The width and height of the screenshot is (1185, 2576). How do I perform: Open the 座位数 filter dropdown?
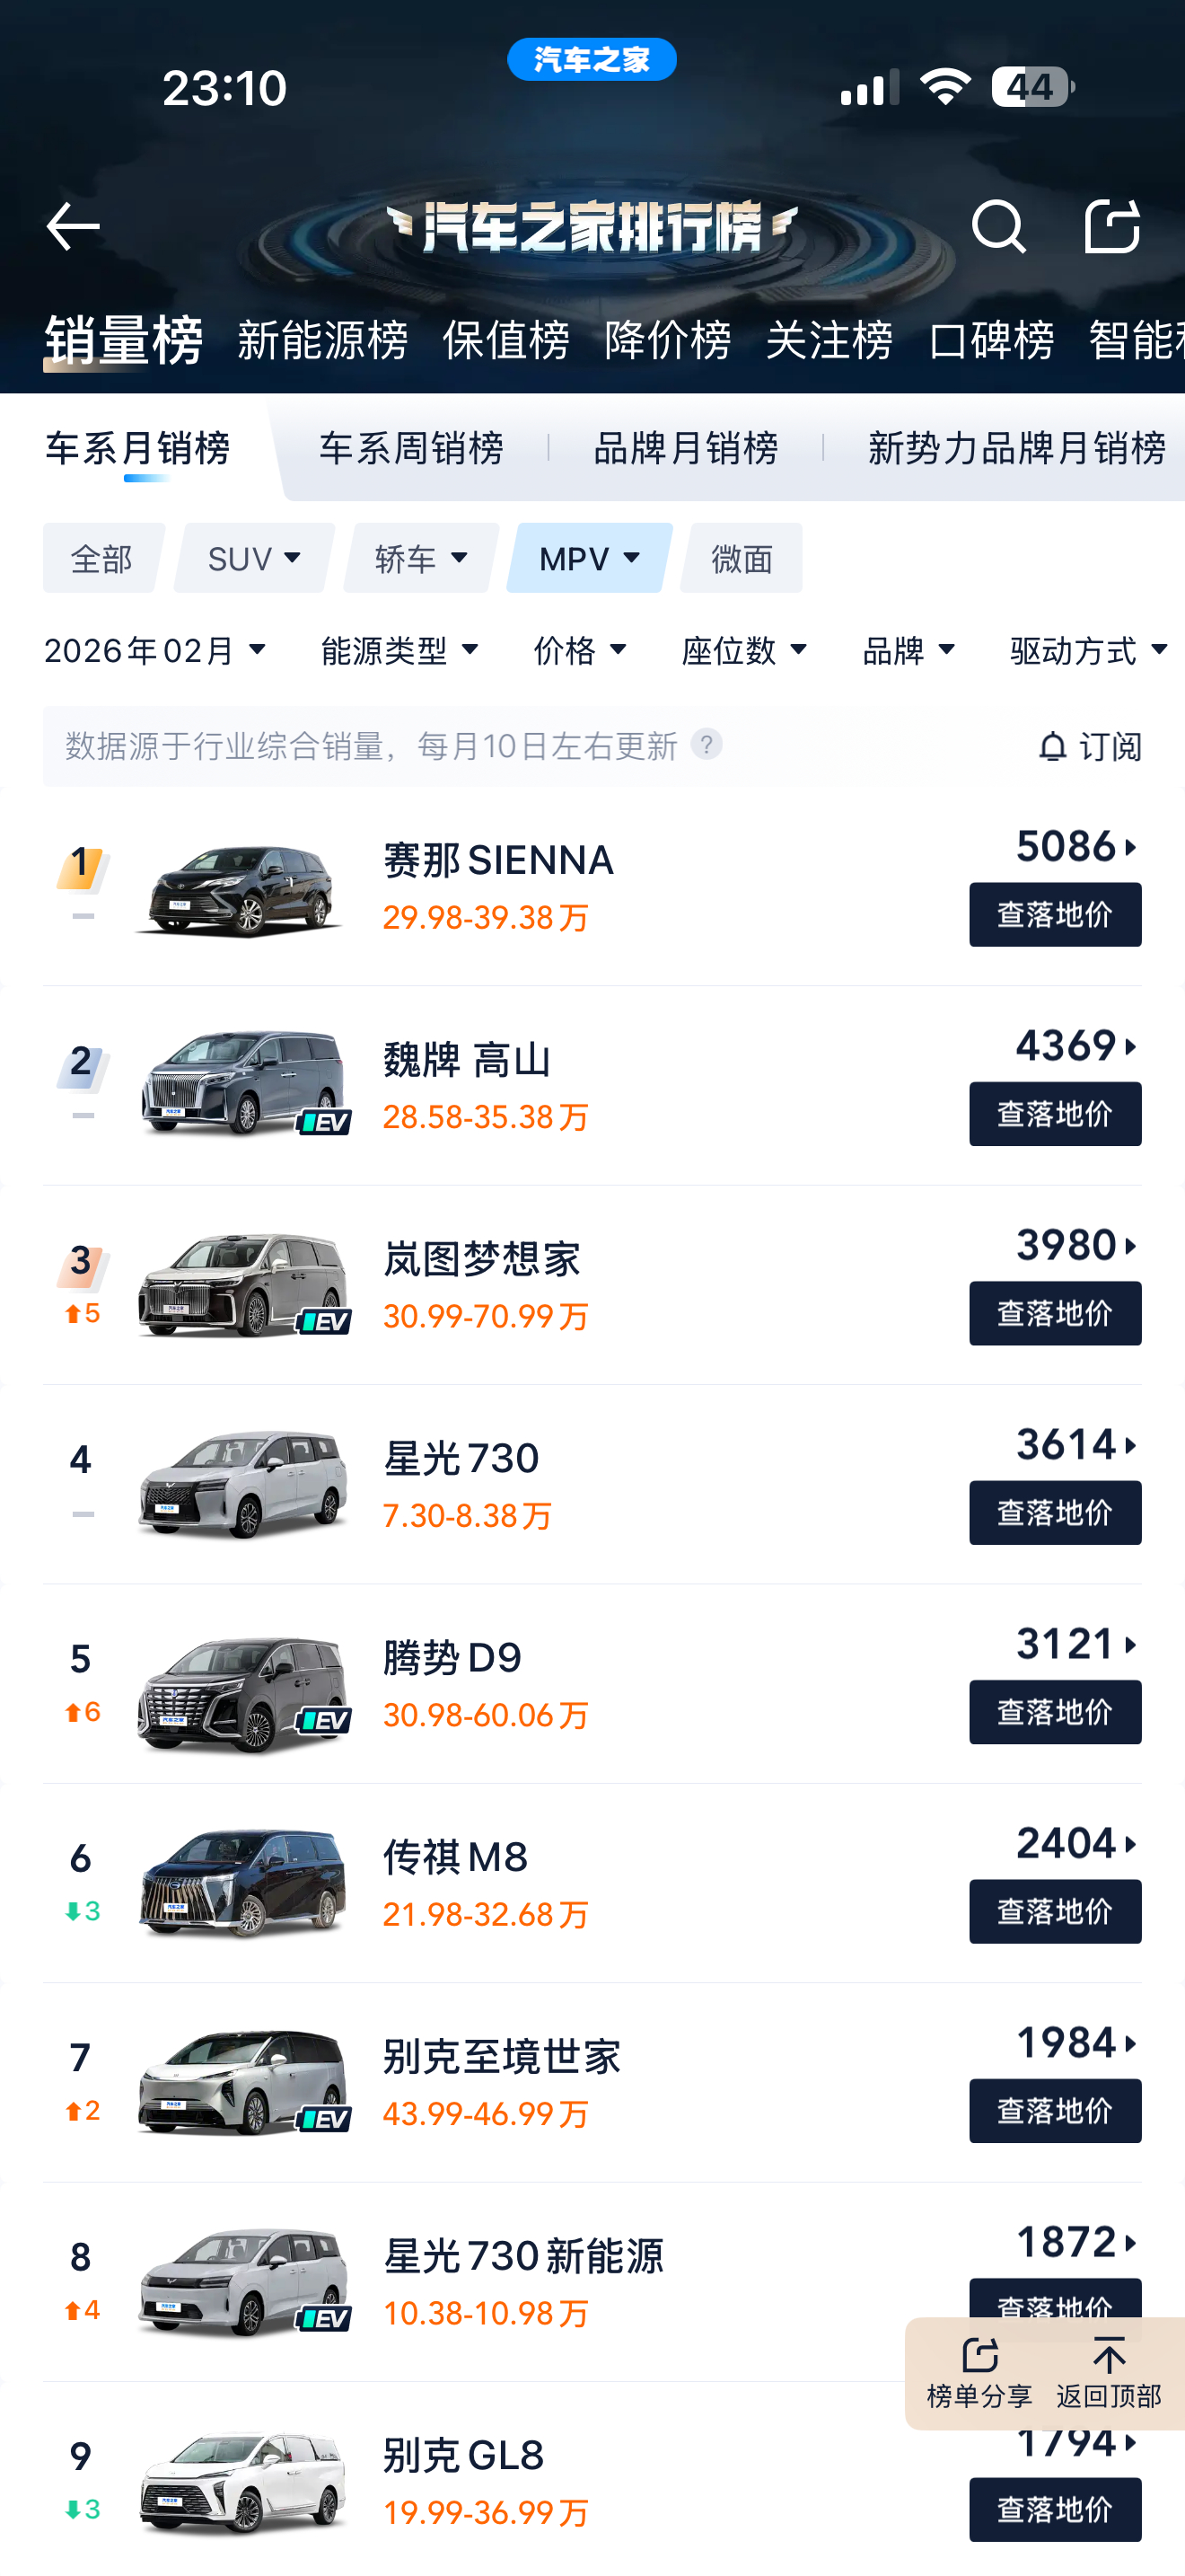tap(744, 651)
